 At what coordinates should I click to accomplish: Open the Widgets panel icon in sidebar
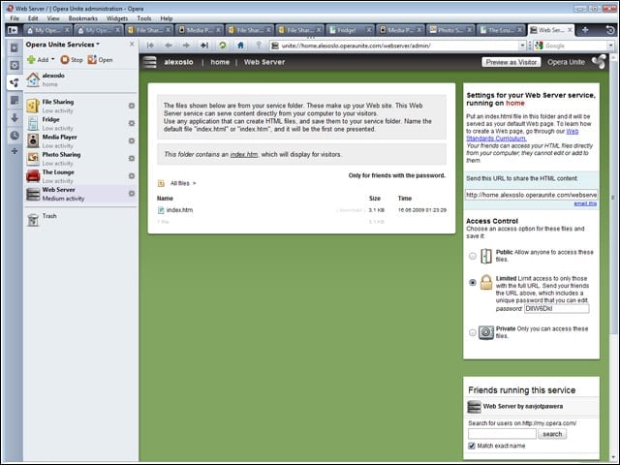click(15, 65)
